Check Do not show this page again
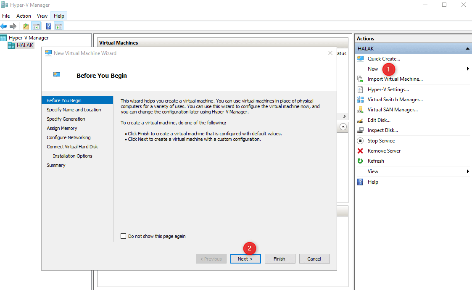472x290 pixels. point(124,236)
